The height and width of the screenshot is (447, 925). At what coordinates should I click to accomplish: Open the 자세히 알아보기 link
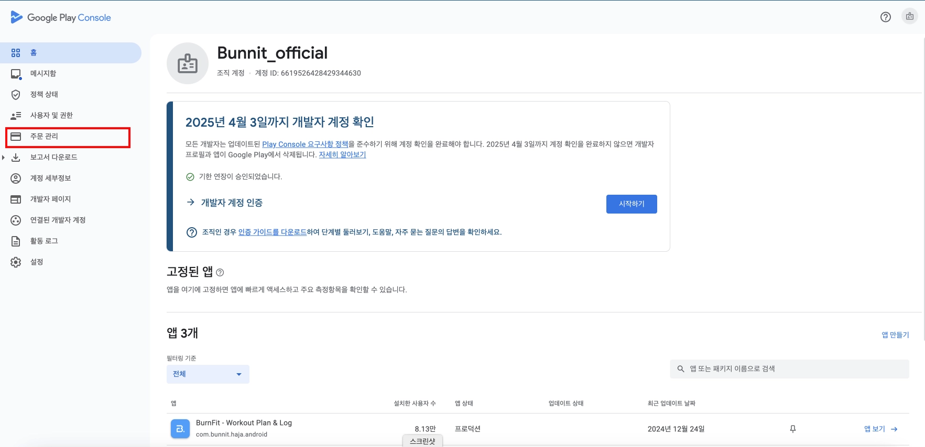click(x=342, y=155)
